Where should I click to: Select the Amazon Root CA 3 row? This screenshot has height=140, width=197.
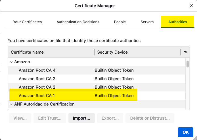point(37,79)
